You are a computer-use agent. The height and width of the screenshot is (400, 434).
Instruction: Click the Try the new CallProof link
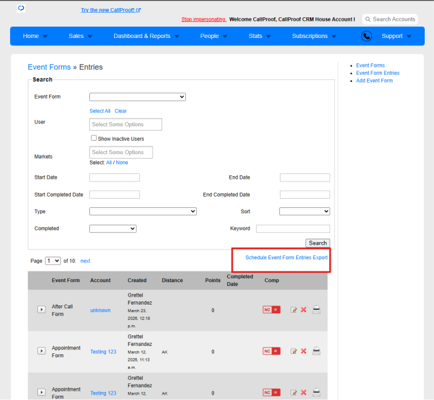pos(111,10)
